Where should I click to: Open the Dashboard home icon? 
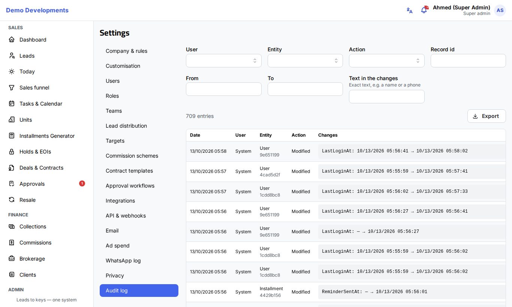tap(12, 40)
